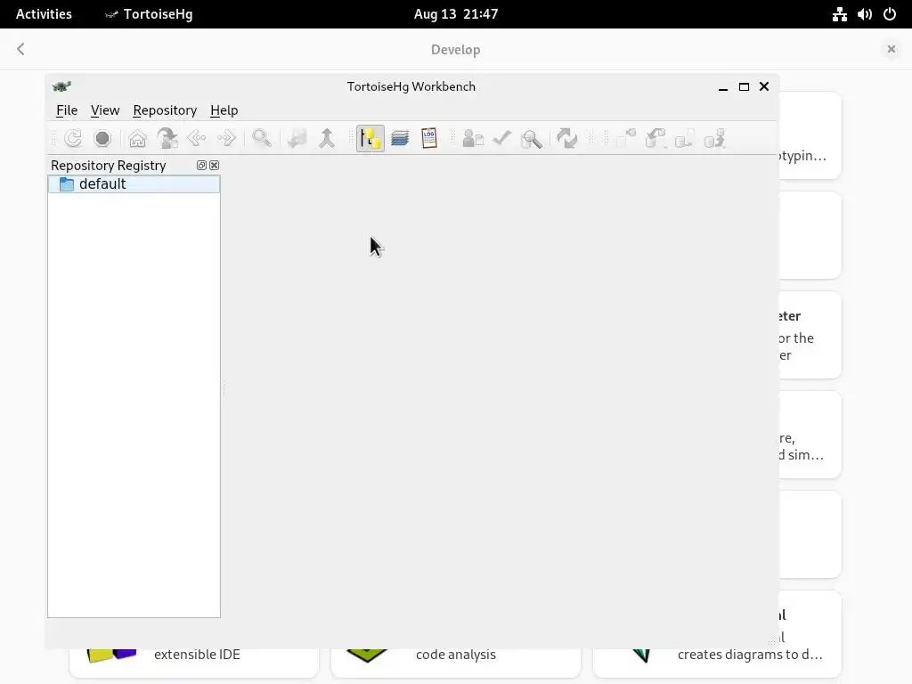912x684 pixels.
Task: Float the Repository Registry panel
Action: pos(201,165)
